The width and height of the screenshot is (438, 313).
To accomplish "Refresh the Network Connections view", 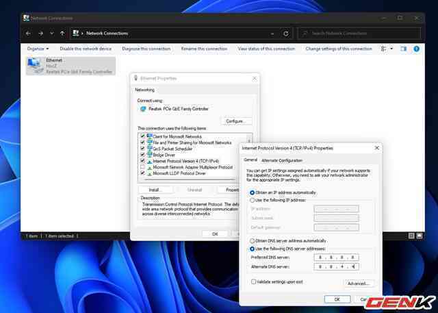I will (x=286, y=34).
